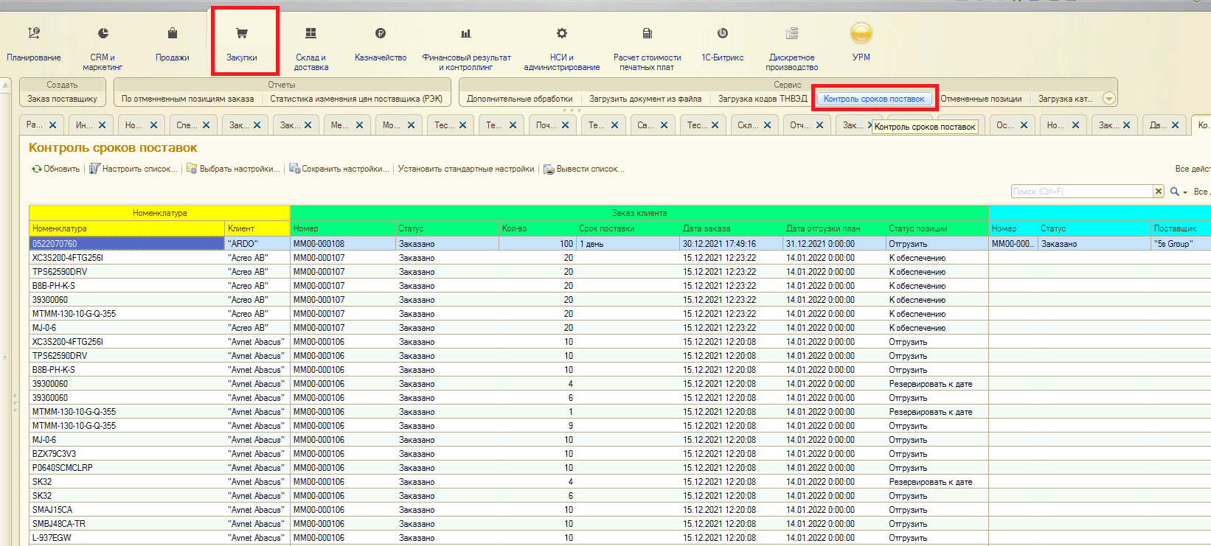
Task: Click Сохранить настройки in toolbar
Action: 339,169
